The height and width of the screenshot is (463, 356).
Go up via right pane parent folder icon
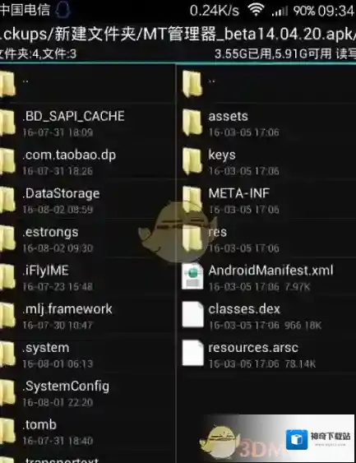click(192, 84)
